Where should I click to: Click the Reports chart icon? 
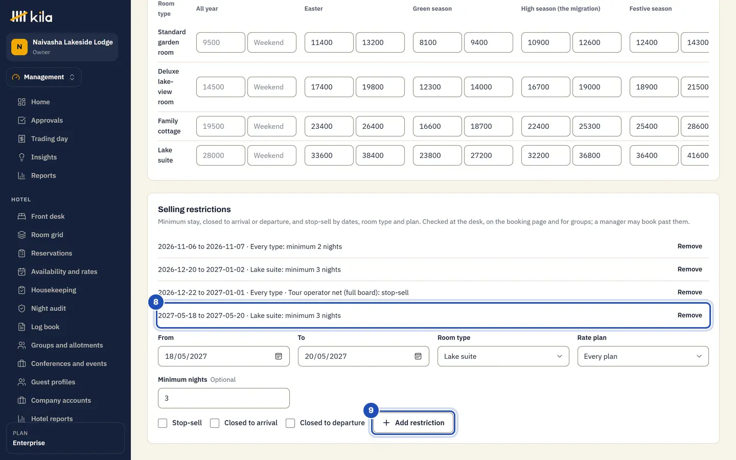21,176
